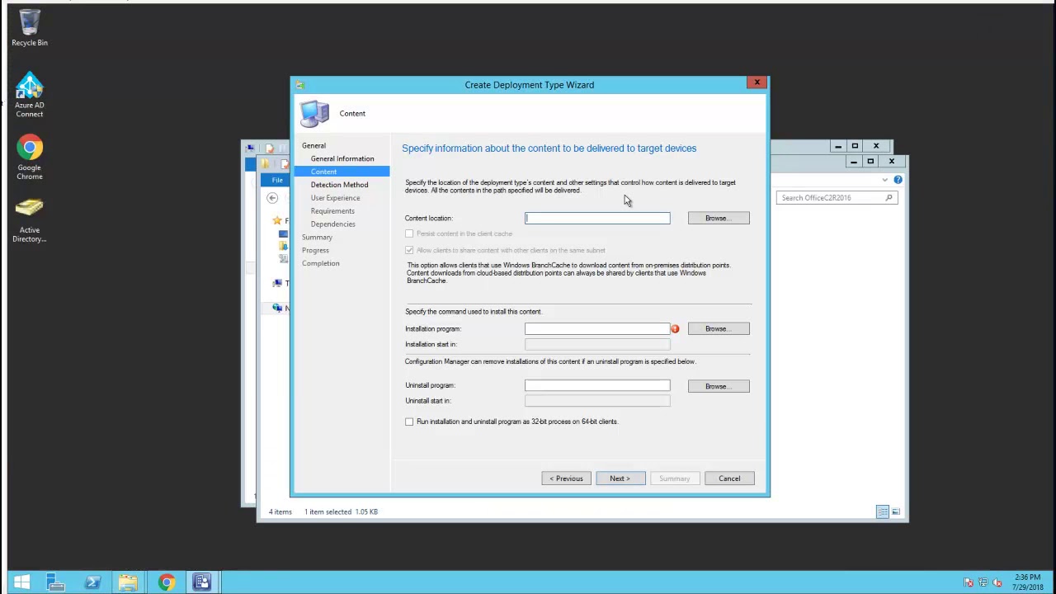Click into the Uninstall program field
Image resolution: width=1056 pixels, height=594 pixels.
point(597,385)
